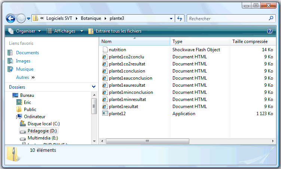
Task: Click the greyed Forward arrow button
Action: pyautogui.click(x=21, y=18)
